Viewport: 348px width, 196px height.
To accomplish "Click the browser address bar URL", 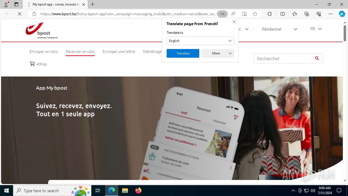I will point(128,14).
